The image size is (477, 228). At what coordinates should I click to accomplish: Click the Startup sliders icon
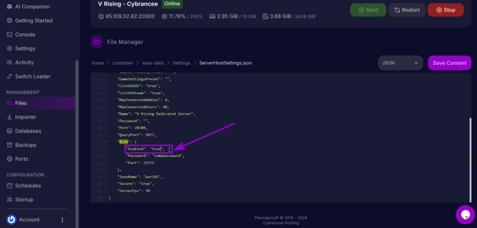(9, 200)
